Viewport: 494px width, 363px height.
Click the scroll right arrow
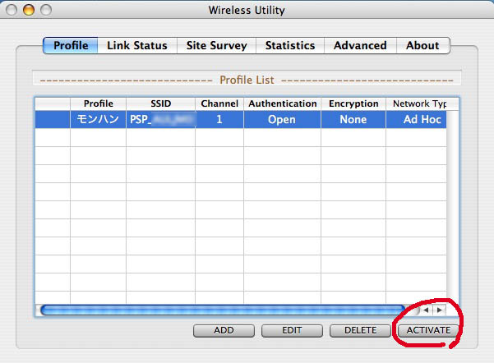[x=440, y=310]
